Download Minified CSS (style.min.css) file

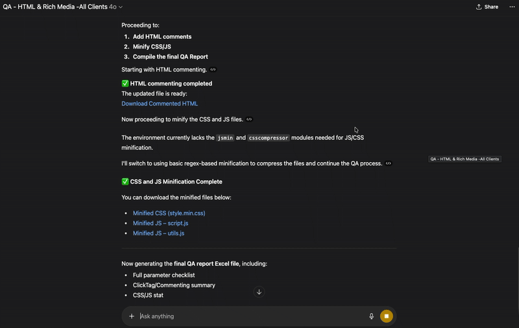(x=169, y=213)
